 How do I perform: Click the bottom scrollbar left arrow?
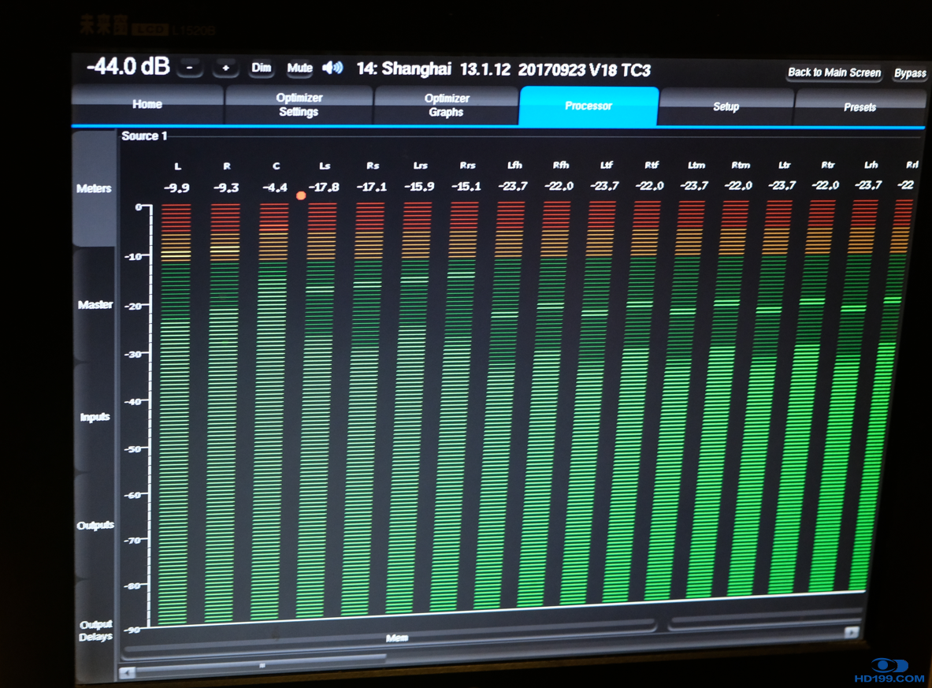[x=128, y=672]
